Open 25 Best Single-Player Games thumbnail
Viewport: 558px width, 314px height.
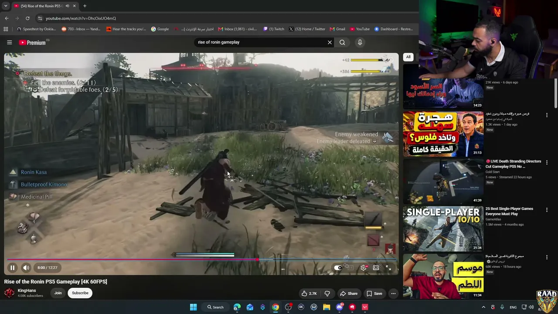tap(443, 229)
